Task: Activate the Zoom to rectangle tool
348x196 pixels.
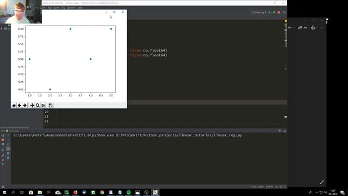Action: tap(38, 105)
